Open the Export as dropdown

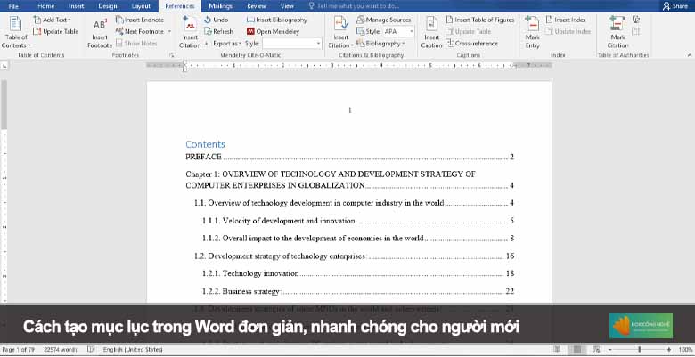click(x=227, y=44)
